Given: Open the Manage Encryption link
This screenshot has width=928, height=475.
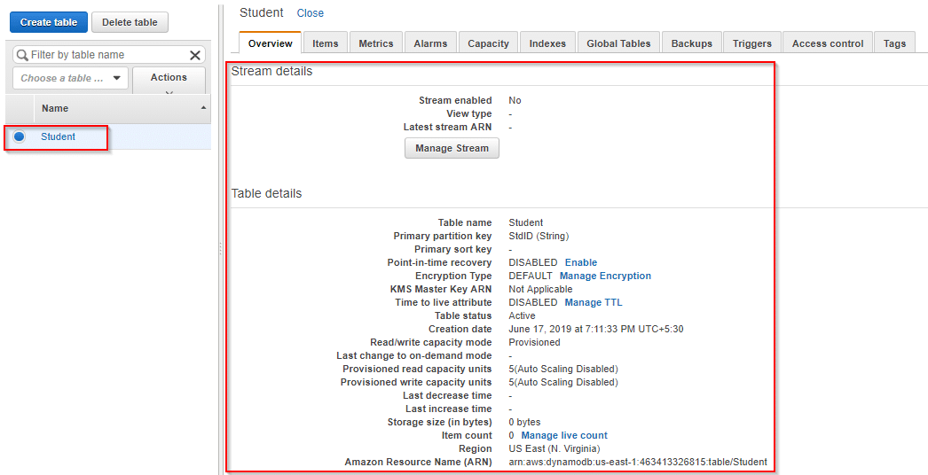Looking at the screenshot, I should click(605, 276).
